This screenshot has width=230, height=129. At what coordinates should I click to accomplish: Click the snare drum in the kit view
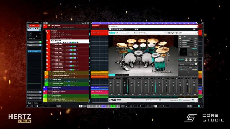click(138, 53)
